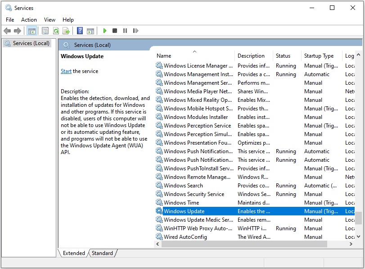Select Windows Update Medic Ser... service name
Screen dimensions: 365x269
[x=198, y=219]
